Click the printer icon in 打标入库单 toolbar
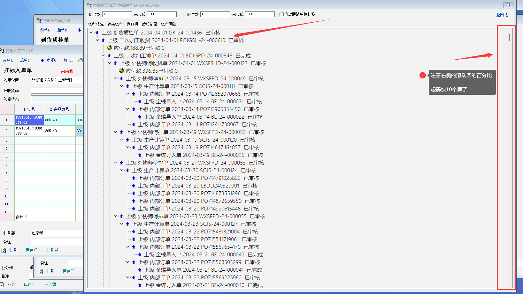 pyautogui.click(x=81, y=60)
